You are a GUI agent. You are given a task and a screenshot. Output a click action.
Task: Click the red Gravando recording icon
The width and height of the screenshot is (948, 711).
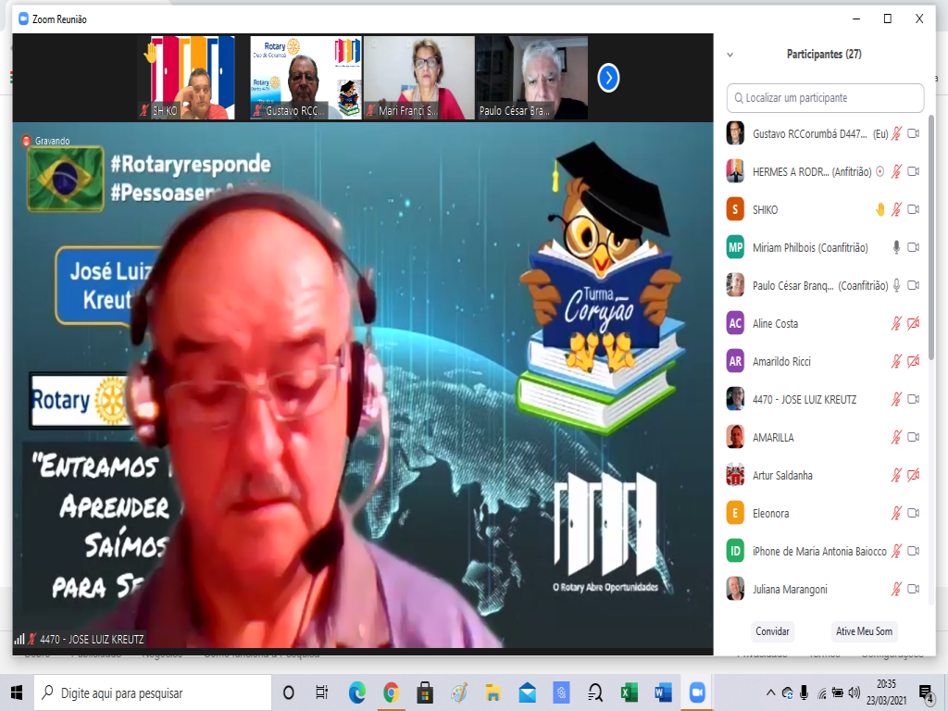[27, 141]
